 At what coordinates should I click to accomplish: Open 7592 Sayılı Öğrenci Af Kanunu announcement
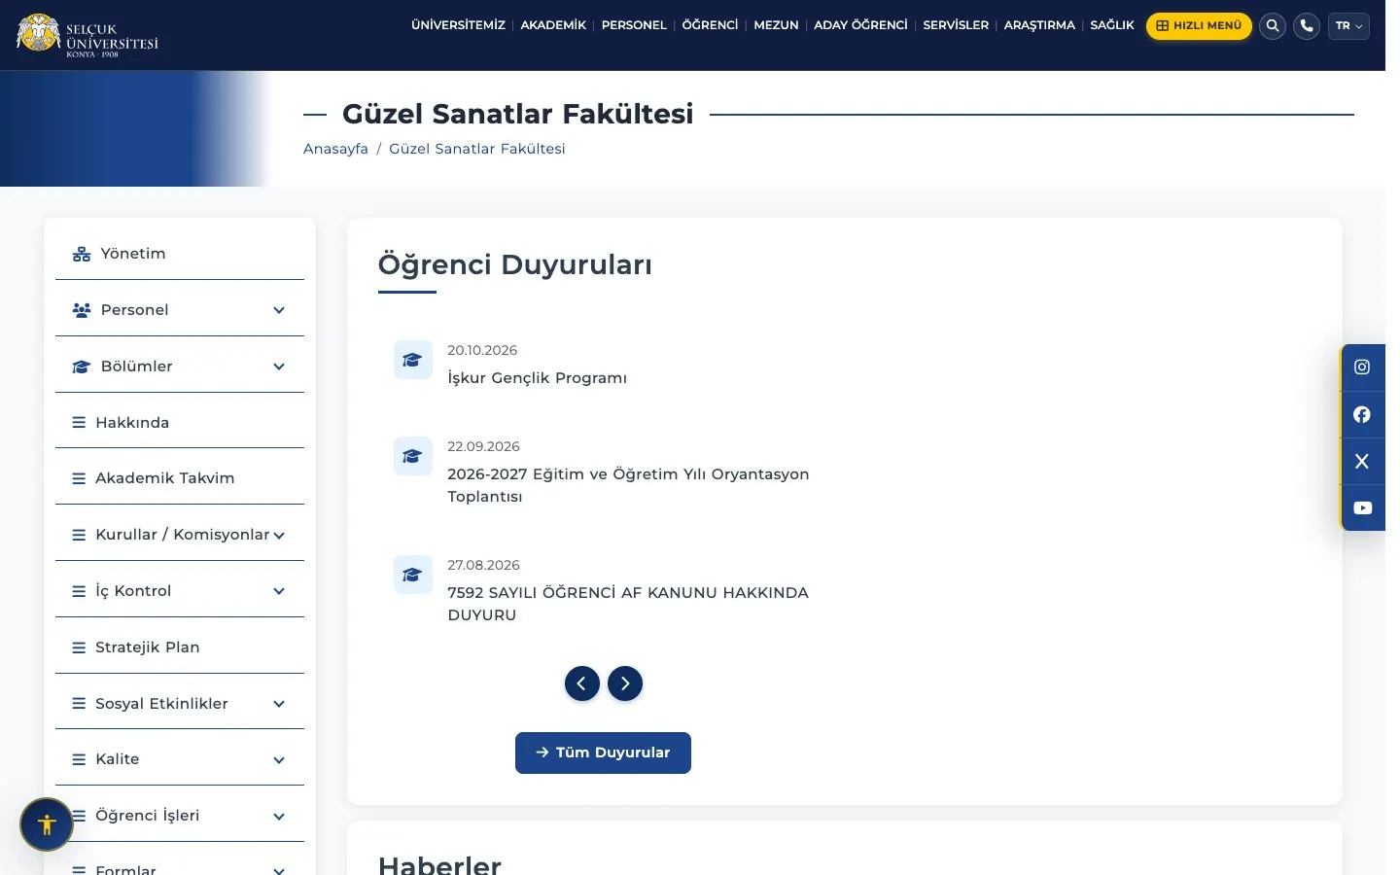click(628, 604)
